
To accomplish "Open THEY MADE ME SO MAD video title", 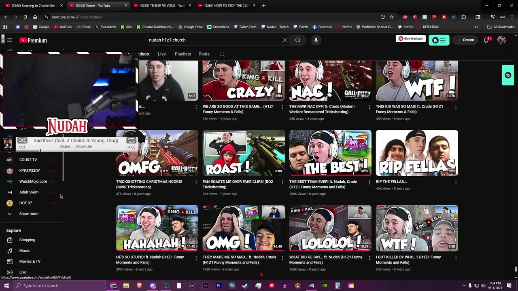I will click(240, 260).
